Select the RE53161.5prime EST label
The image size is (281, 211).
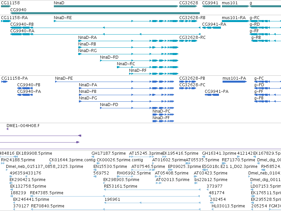[x=121, y=186]
